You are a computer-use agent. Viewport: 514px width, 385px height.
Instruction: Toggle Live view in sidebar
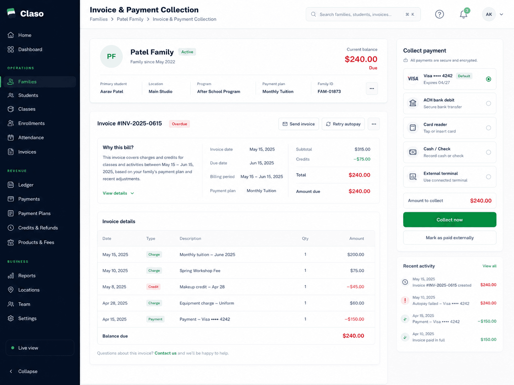point(40,348)
